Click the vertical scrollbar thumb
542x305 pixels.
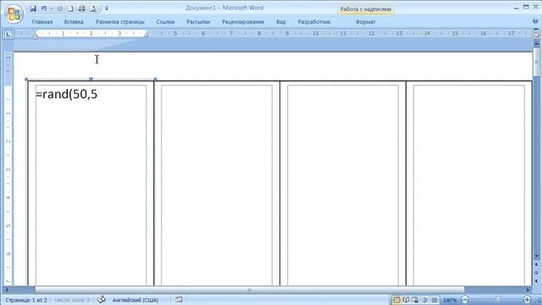point(536,62)
